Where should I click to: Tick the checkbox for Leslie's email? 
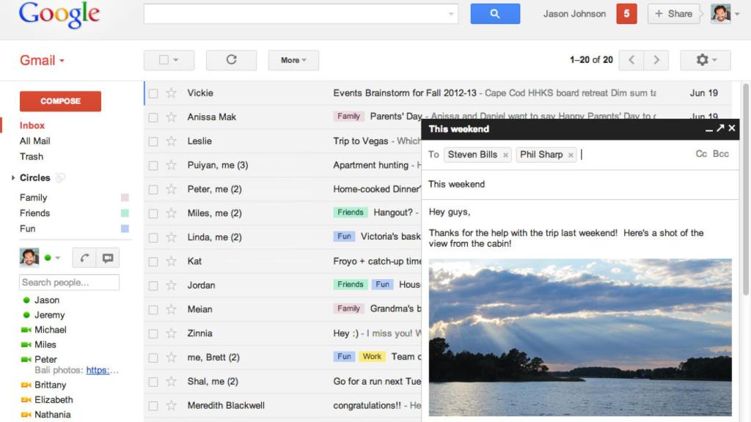click(x=153, y=141)
